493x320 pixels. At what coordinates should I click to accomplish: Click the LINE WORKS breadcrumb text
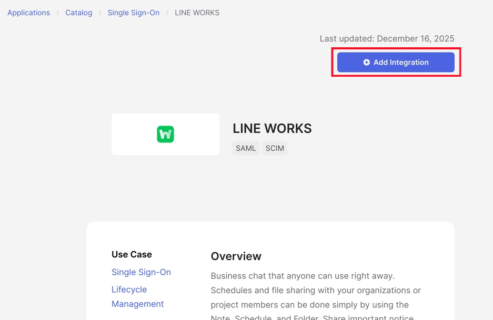[x=197, y=13]
